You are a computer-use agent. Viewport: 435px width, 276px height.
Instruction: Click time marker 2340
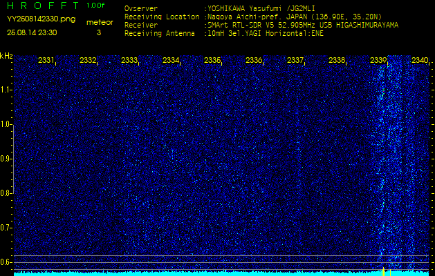click(x=420, y=60)
